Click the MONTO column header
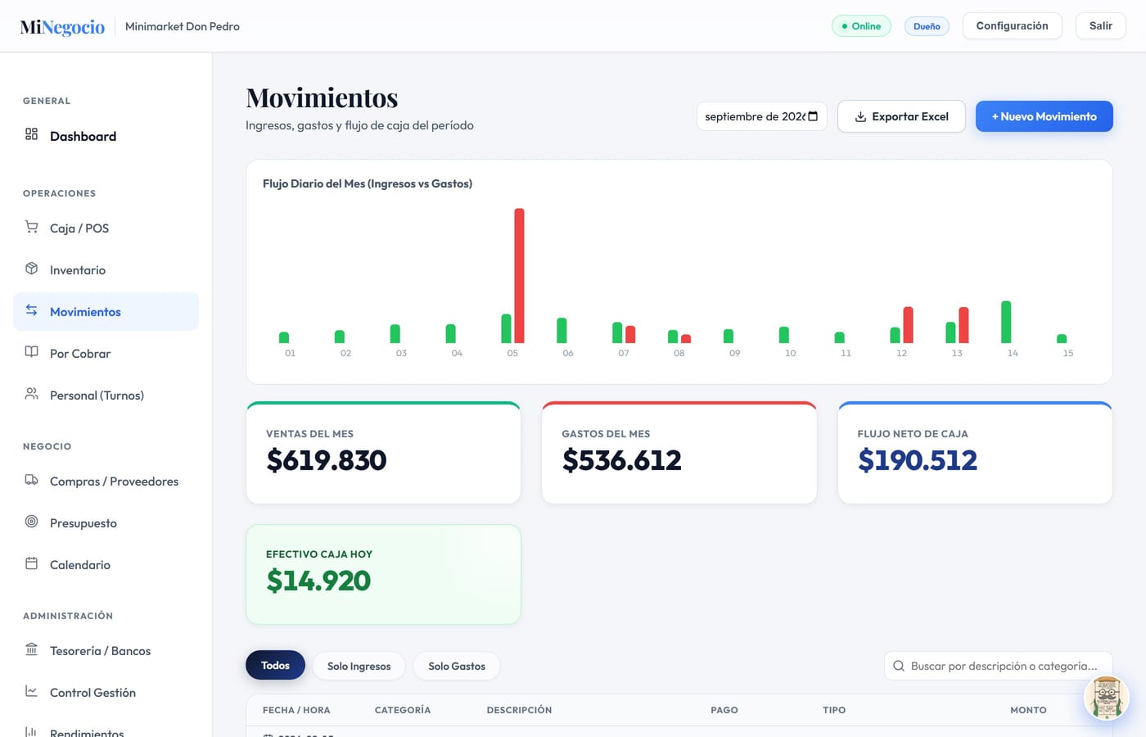This screenshot has height=737, width=1146. 1028,710
